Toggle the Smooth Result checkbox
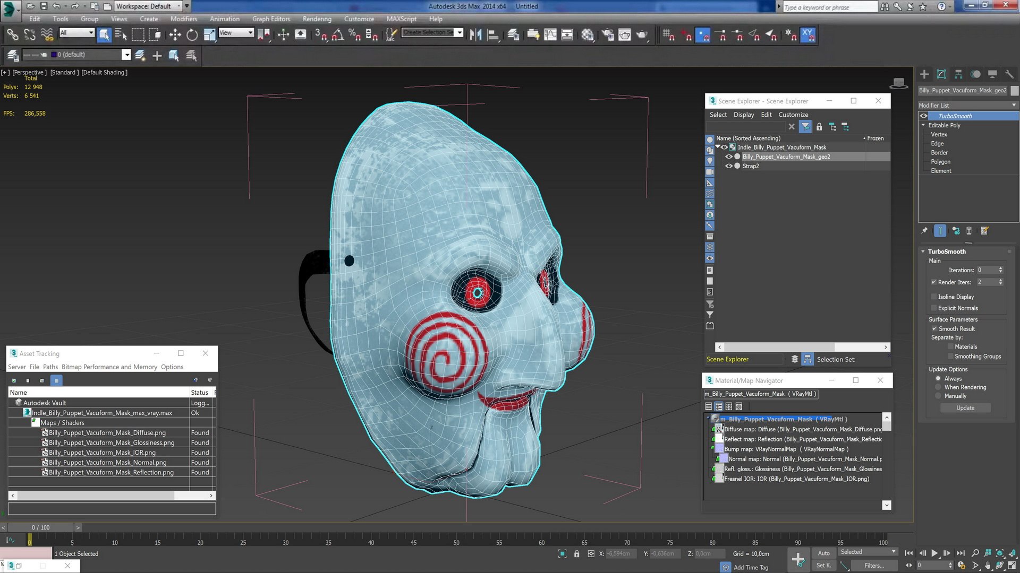 point(934,329)
